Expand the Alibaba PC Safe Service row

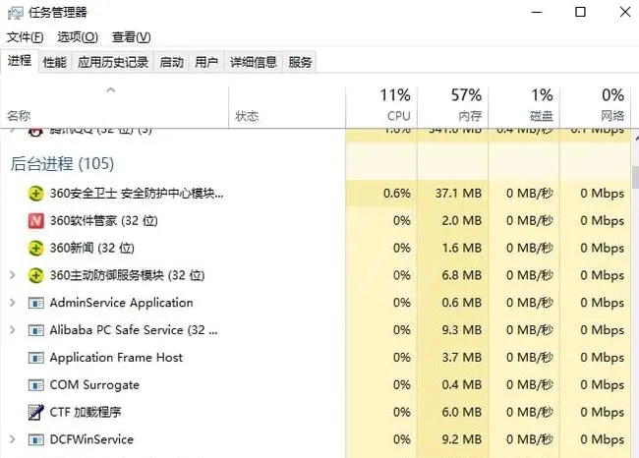(12, 330)
